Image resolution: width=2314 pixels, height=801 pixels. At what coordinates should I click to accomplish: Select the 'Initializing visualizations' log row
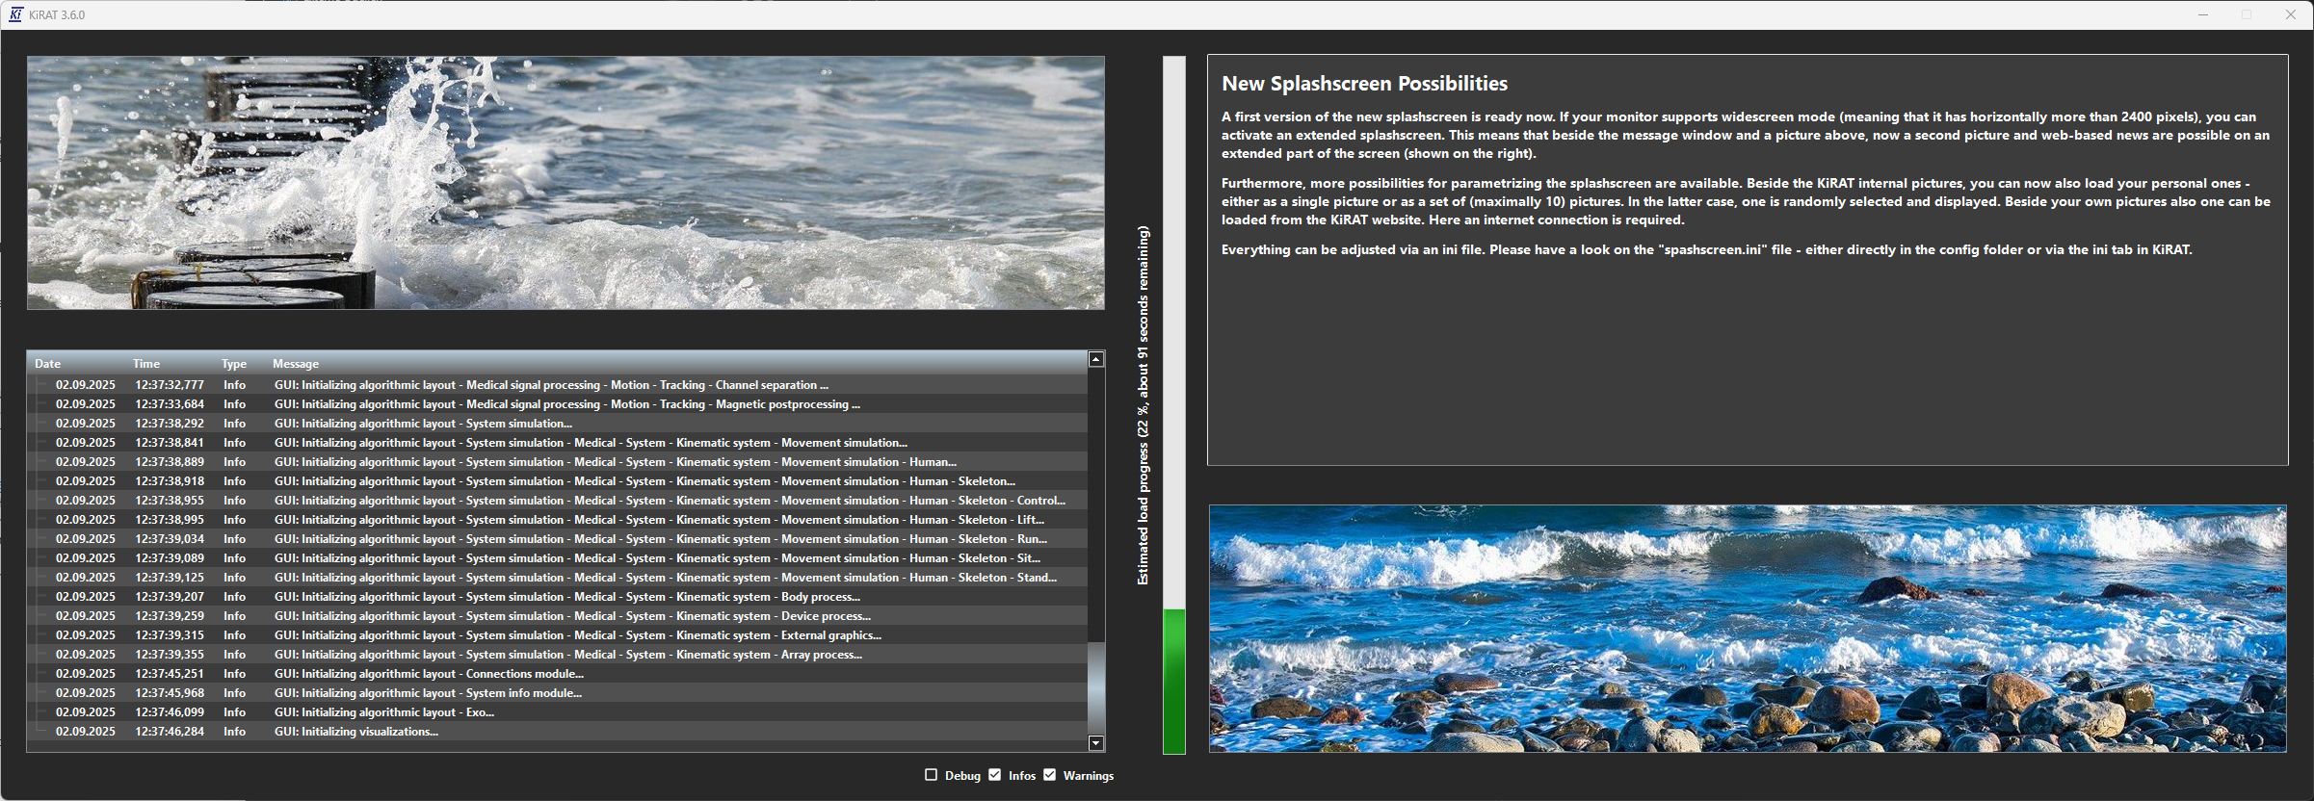(x=356, y=732)
